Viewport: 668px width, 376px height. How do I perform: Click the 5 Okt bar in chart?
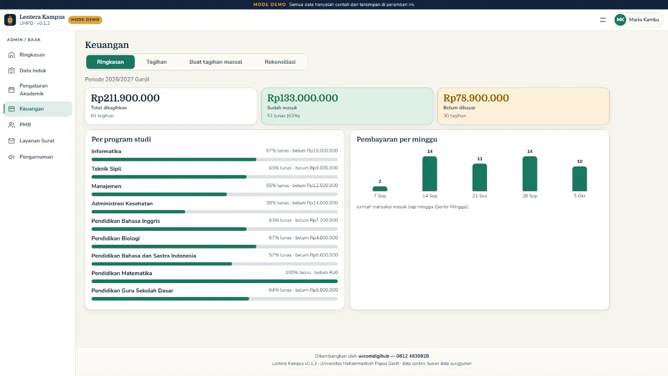(x=579, y=179)
